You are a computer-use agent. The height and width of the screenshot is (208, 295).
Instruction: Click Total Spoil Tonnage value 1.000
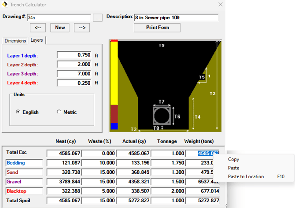tap(168, 201)
